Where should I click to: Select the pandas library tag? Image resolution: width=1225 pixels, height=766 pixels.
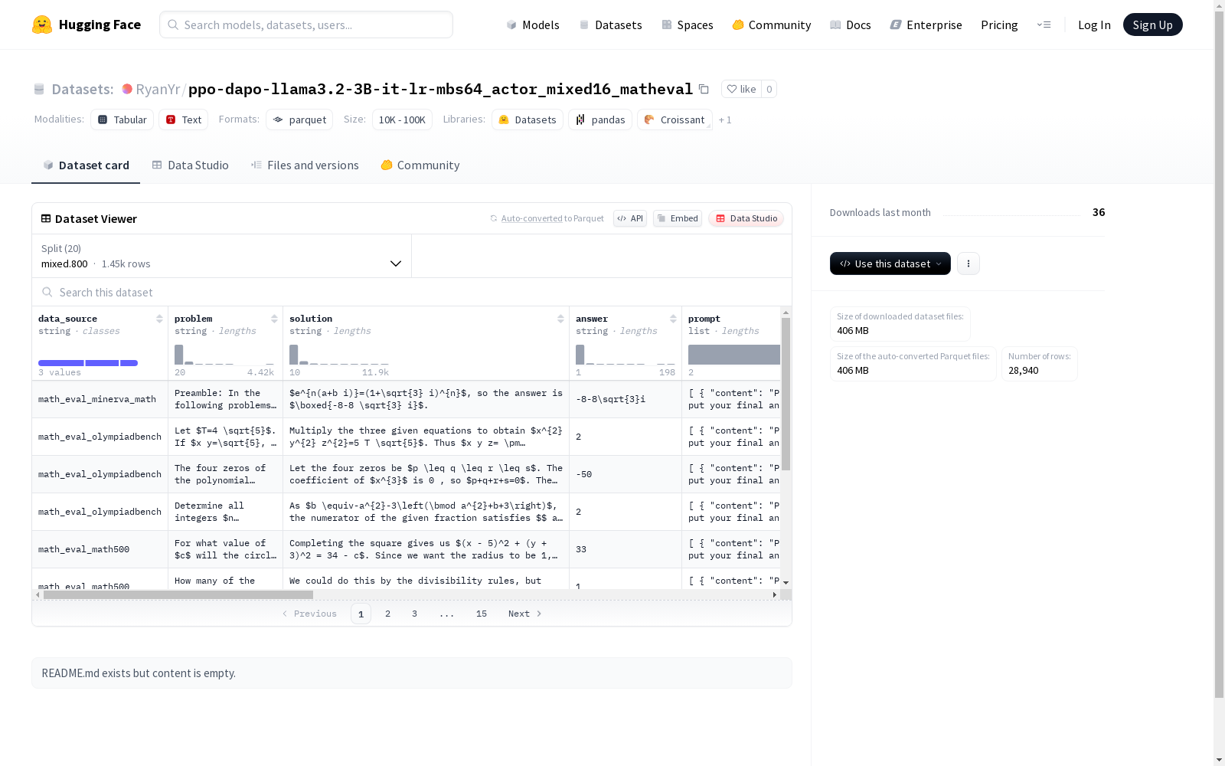[600, 119]
